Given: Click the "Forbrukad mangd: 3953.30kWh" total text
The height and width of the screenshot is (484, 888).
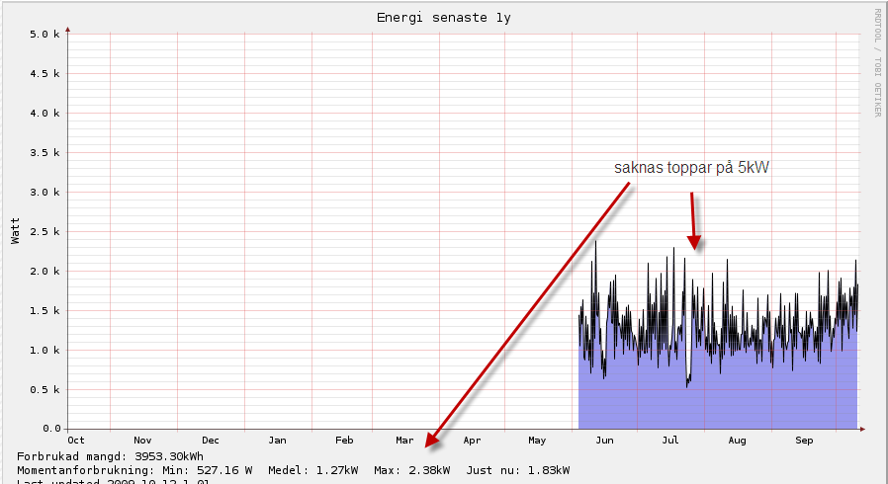Looking at the screenshot, I should [111, 456].
